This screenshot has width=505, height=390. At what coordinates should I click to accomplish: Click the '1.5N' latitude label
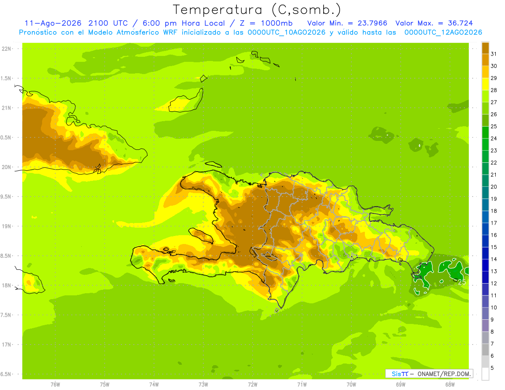(x=6, y=79)
